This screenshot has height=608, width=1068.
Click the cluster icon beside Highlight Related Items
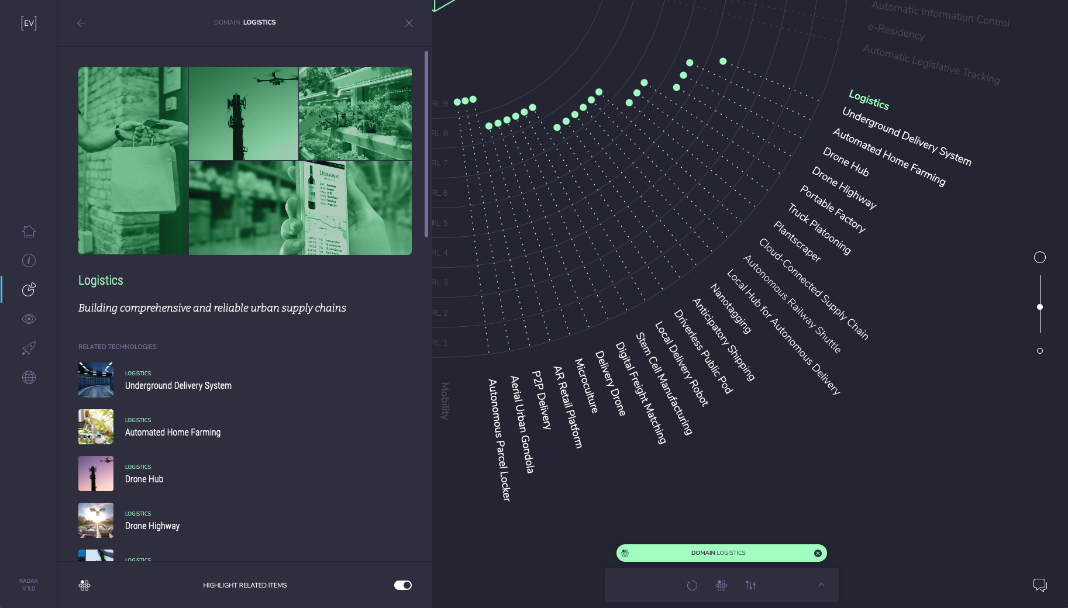[x=84, y=585]
